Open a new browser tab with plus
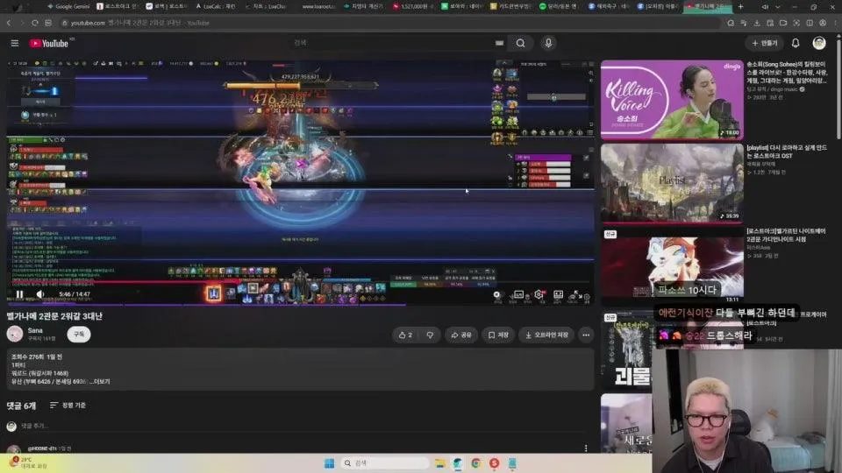The image size is (842, 473). 740,6
